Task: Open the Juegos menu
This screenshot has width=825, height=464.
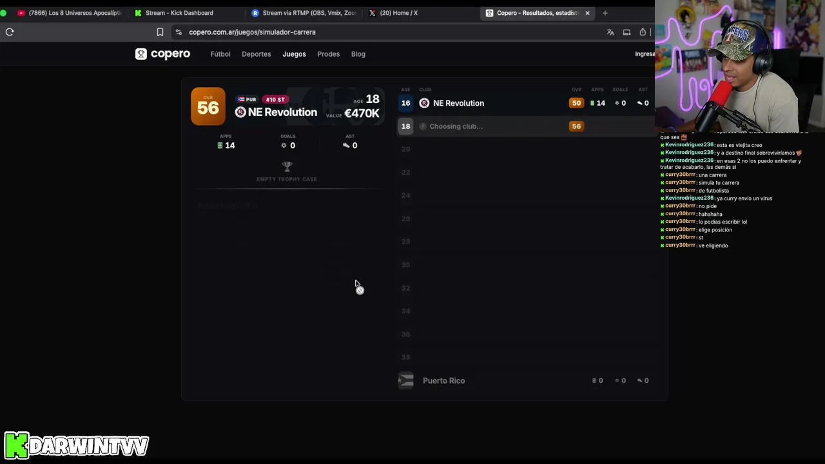Action: (x=294, y=54)
